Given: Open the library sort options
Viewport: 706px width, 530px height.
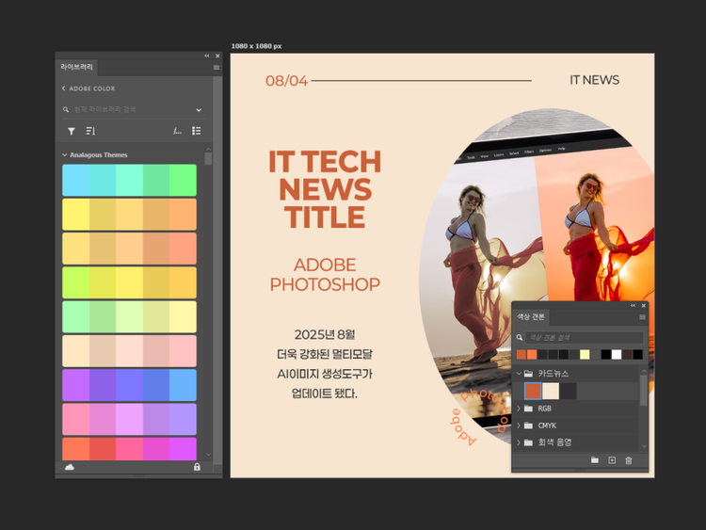Looking at the screenshot, I should 90,131.
